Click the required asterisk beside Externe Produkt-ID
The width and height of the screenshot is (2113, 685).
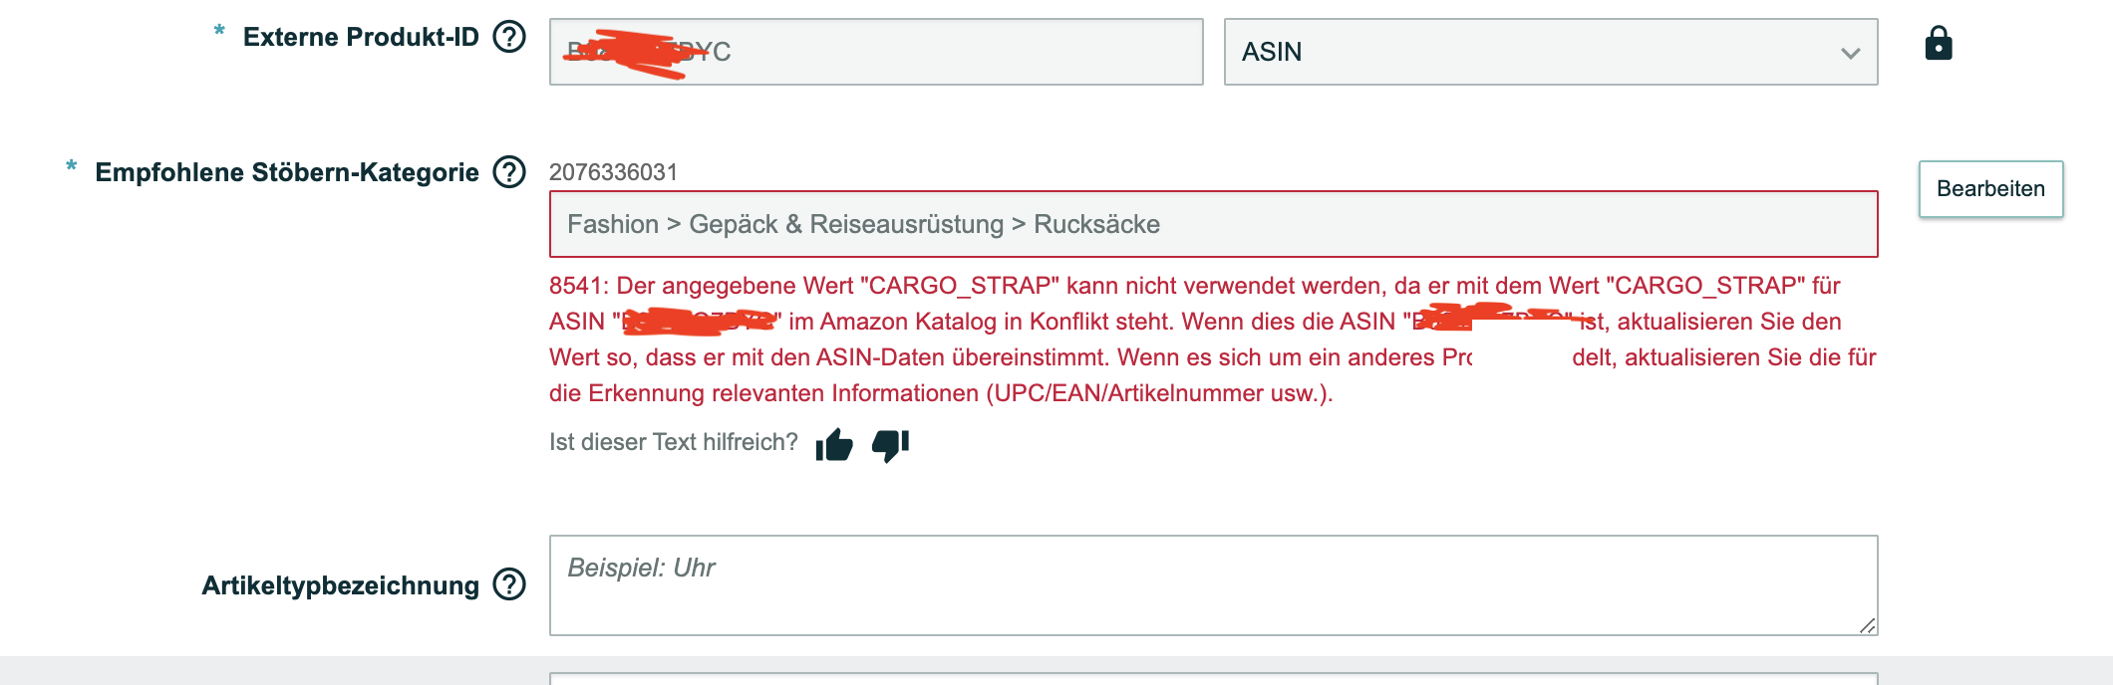[219, 32]
